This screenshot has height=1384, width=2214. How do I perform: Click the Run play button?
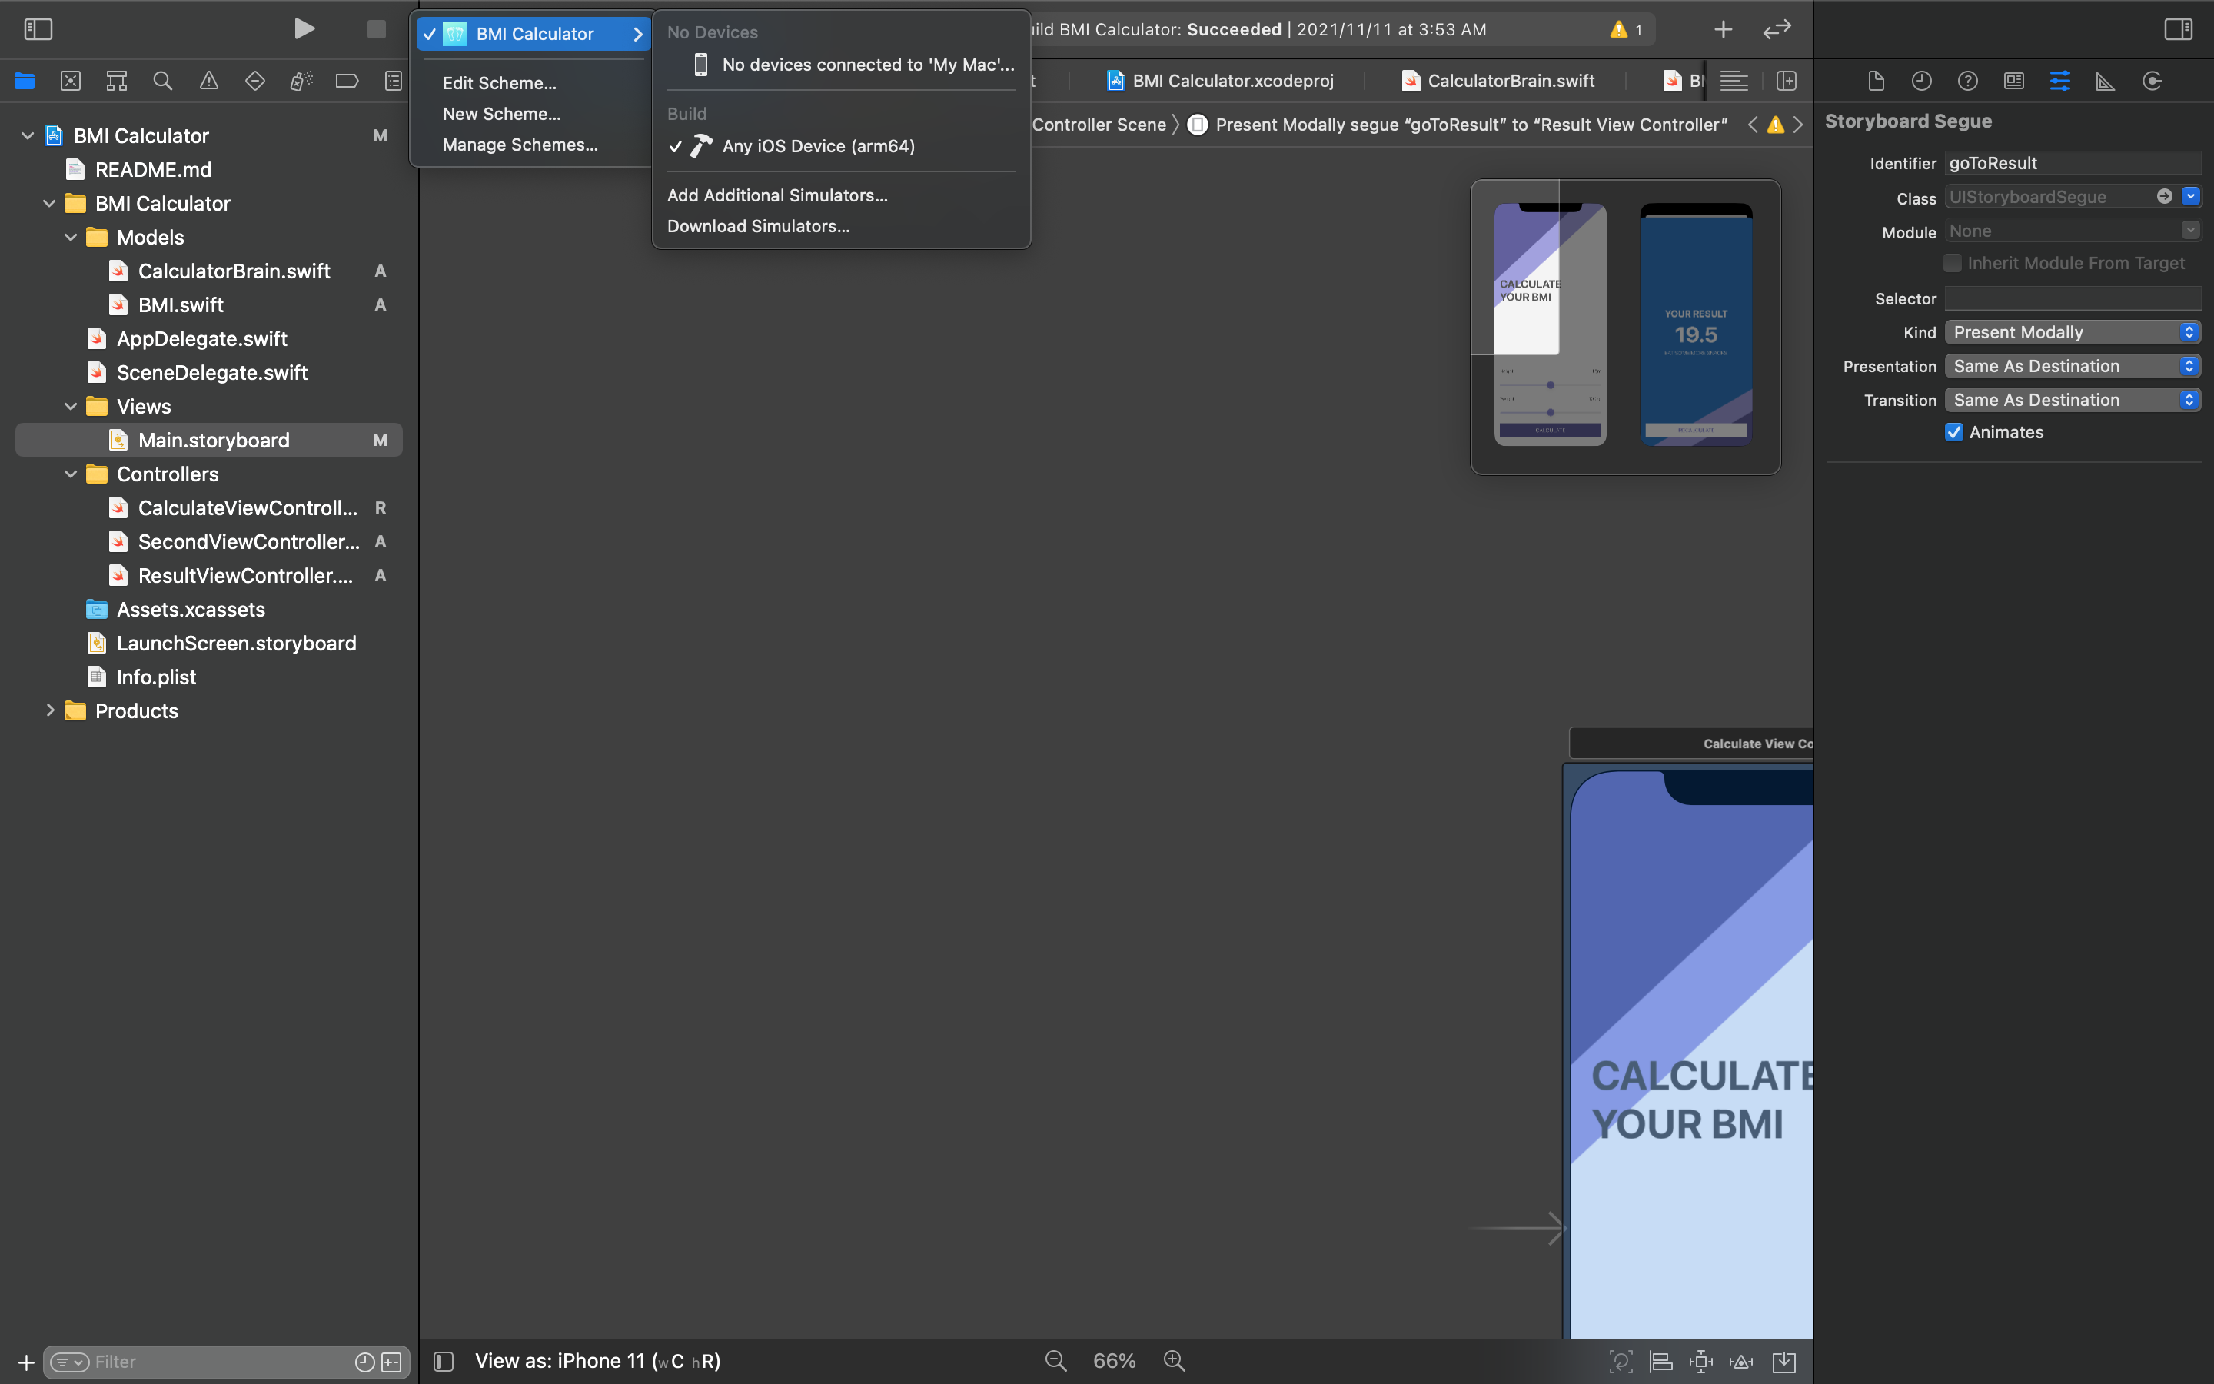coord(304,29)
